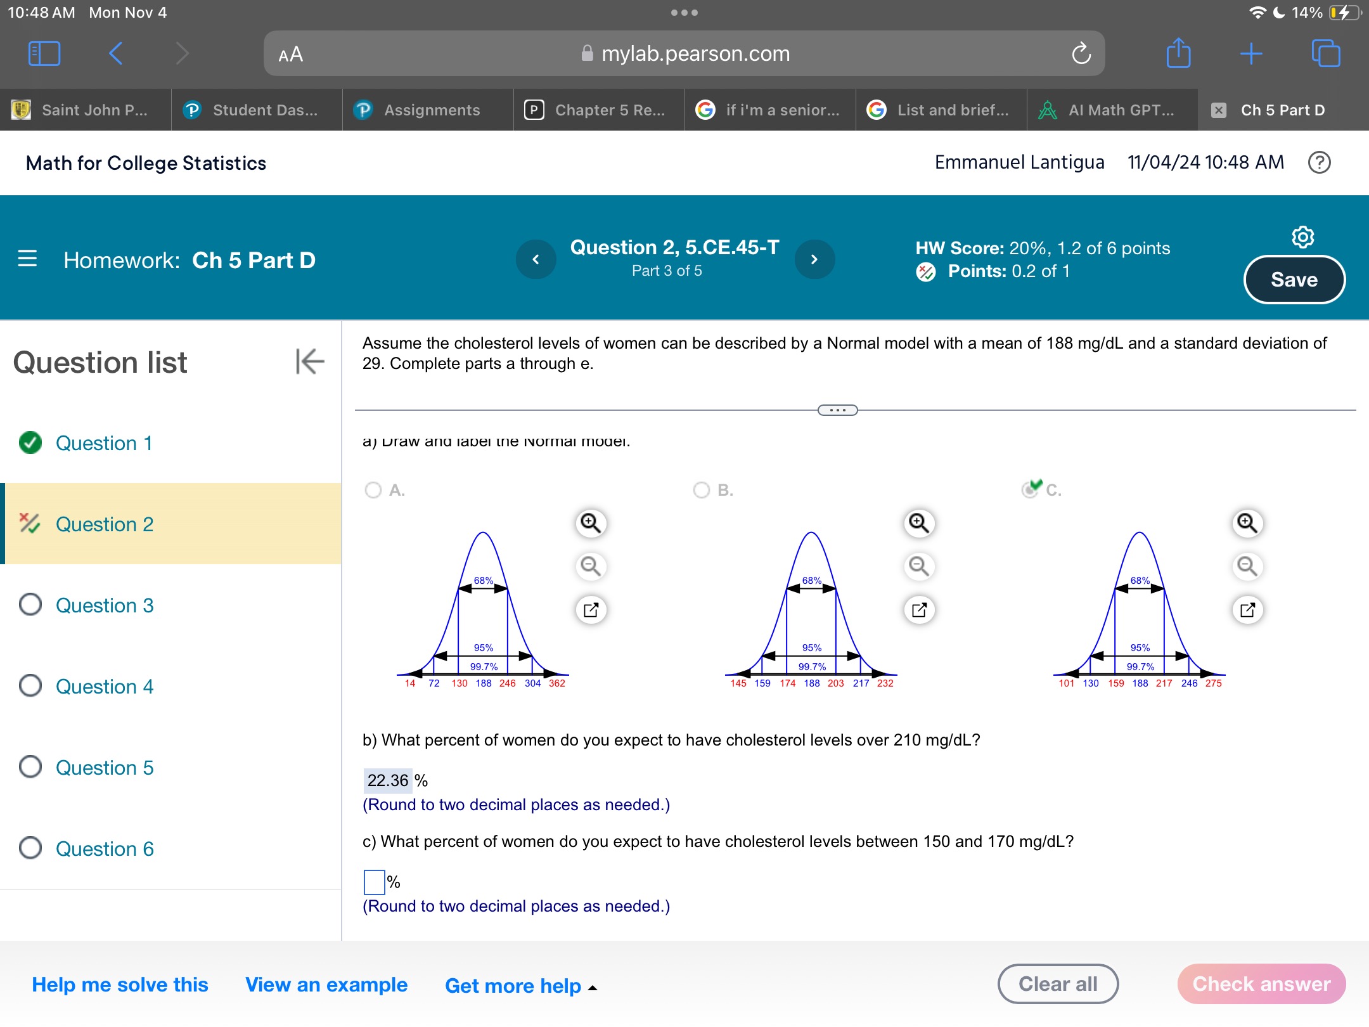Viewport: 1369px width, 1027px height.
Task: Collapse the Question list panel
Action: click(x=310, y=361)
